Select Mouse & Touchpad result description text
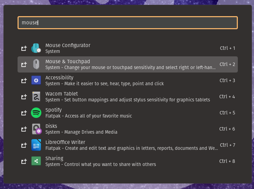Image resolution: width=254 pixels, height=189 pixels. click(130, 68)
